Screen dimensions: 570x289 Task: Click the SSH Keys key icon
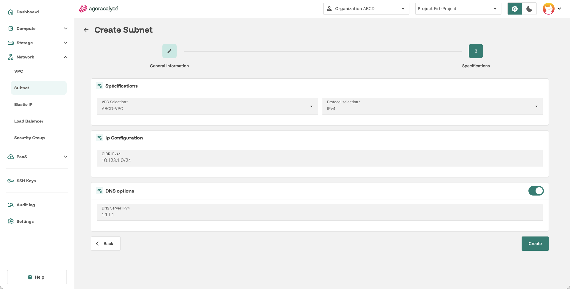[x=11, y=181]
